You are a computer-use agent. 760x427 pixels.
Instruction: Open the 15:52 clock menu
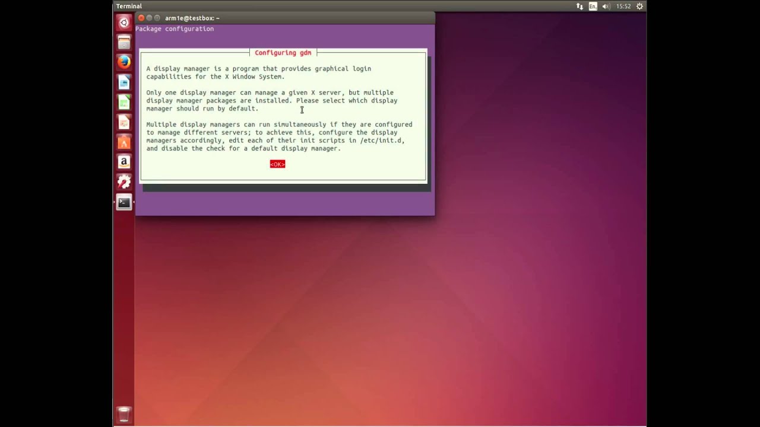coord(623,6)
